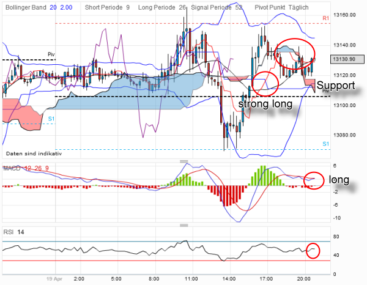Click the 13100.00 price axis label

coord(344,105)
